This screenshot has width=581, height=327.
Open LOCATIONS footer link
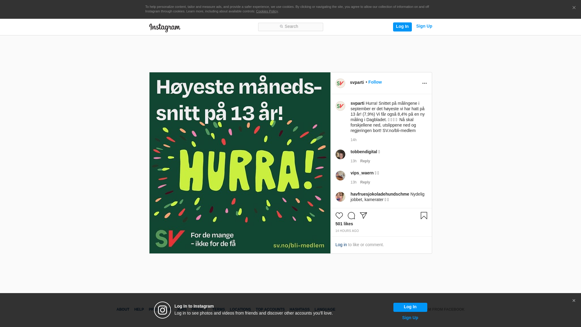(x=240, y=309)
